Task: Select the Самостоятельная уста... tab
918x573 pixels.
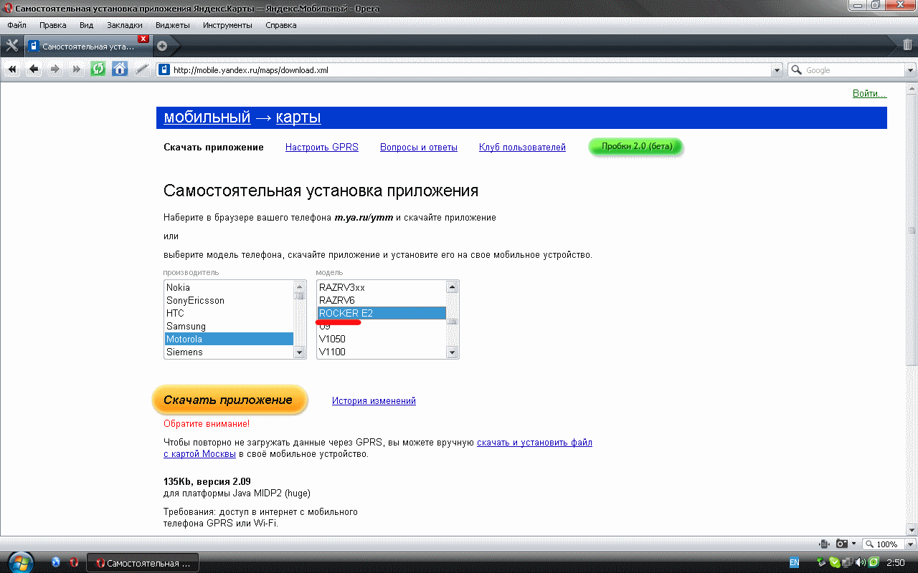Action: tap(87, 46)
